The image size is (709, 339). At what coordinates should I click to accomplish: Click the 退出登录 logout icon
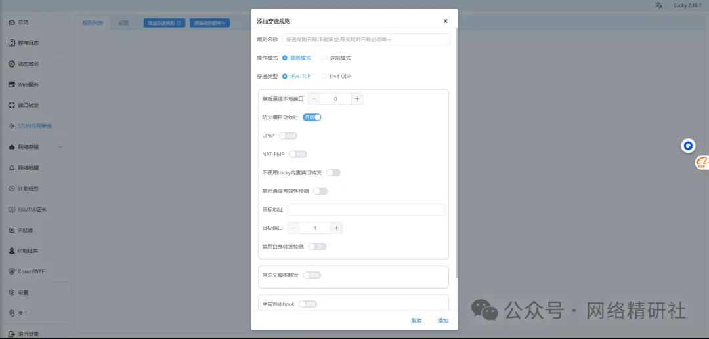click(x=12, y=334)
